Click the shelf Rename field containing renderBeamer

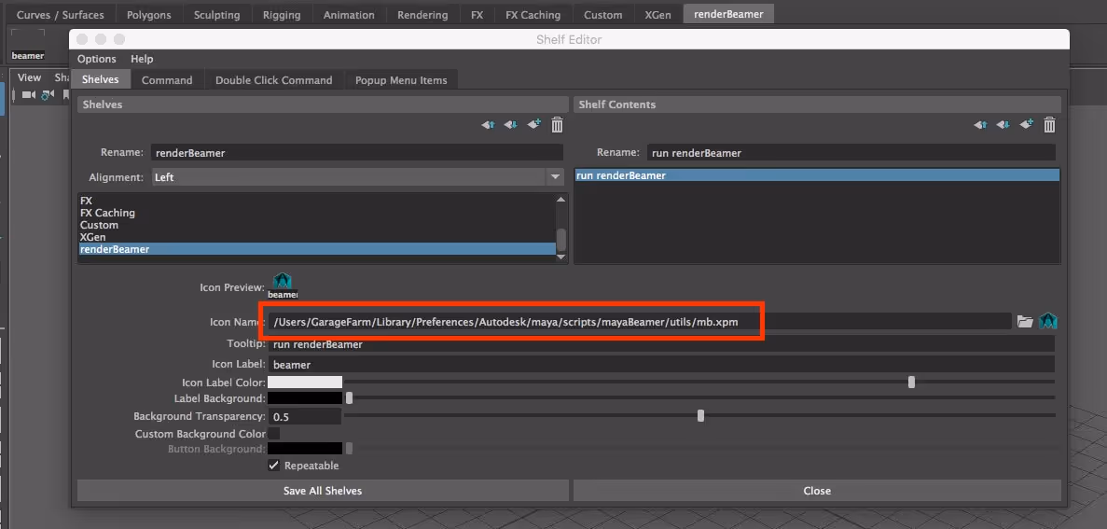pos(357,153)
